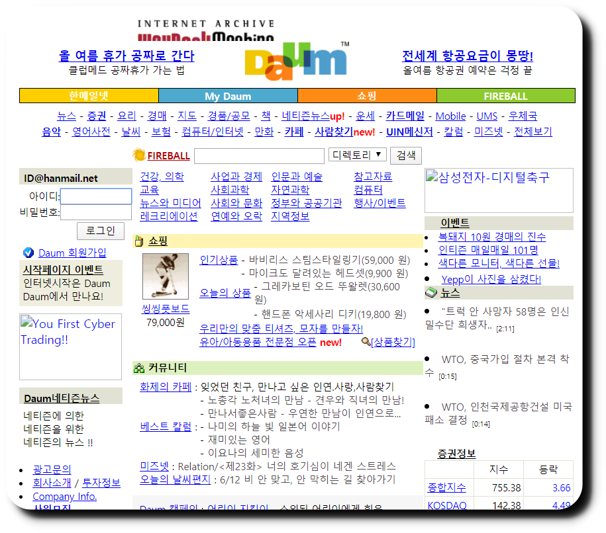This screenshot has width=606, height=533.
Task: Open the 인문과 예술 directory category
Action: pos(297,177)
